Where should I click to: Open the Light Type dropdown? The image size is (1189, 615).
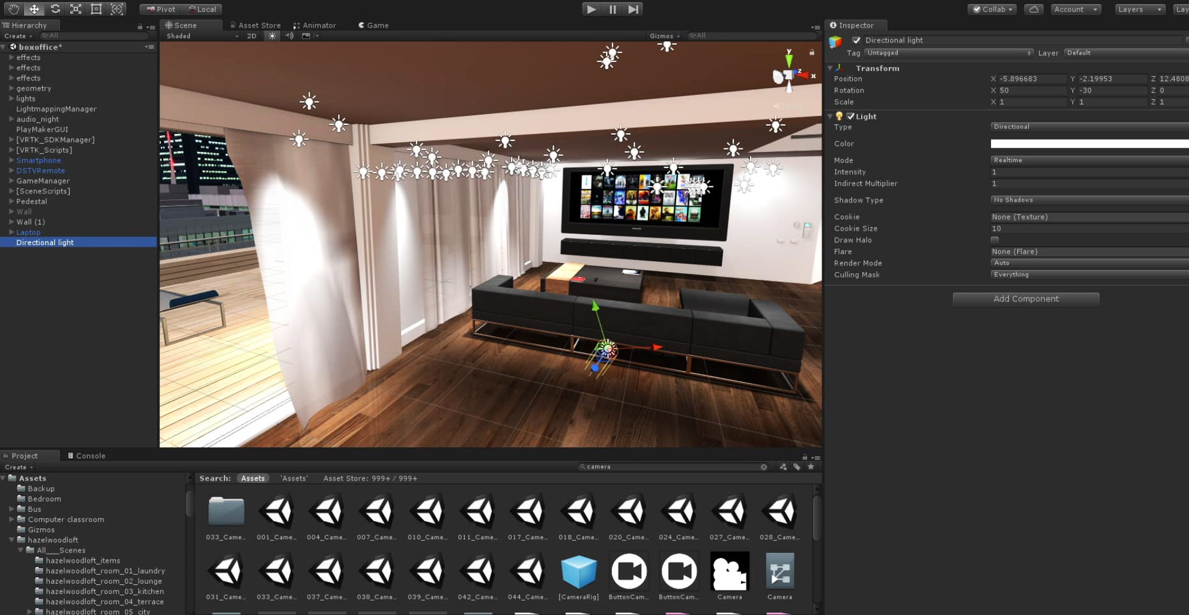[1089, 127]
